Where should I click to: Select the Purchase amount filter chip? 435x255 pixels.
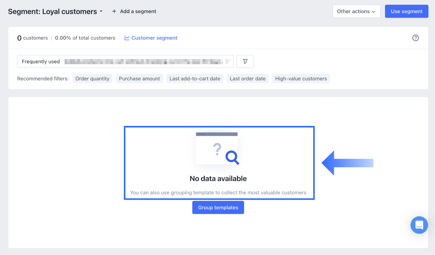click(139, 79)
